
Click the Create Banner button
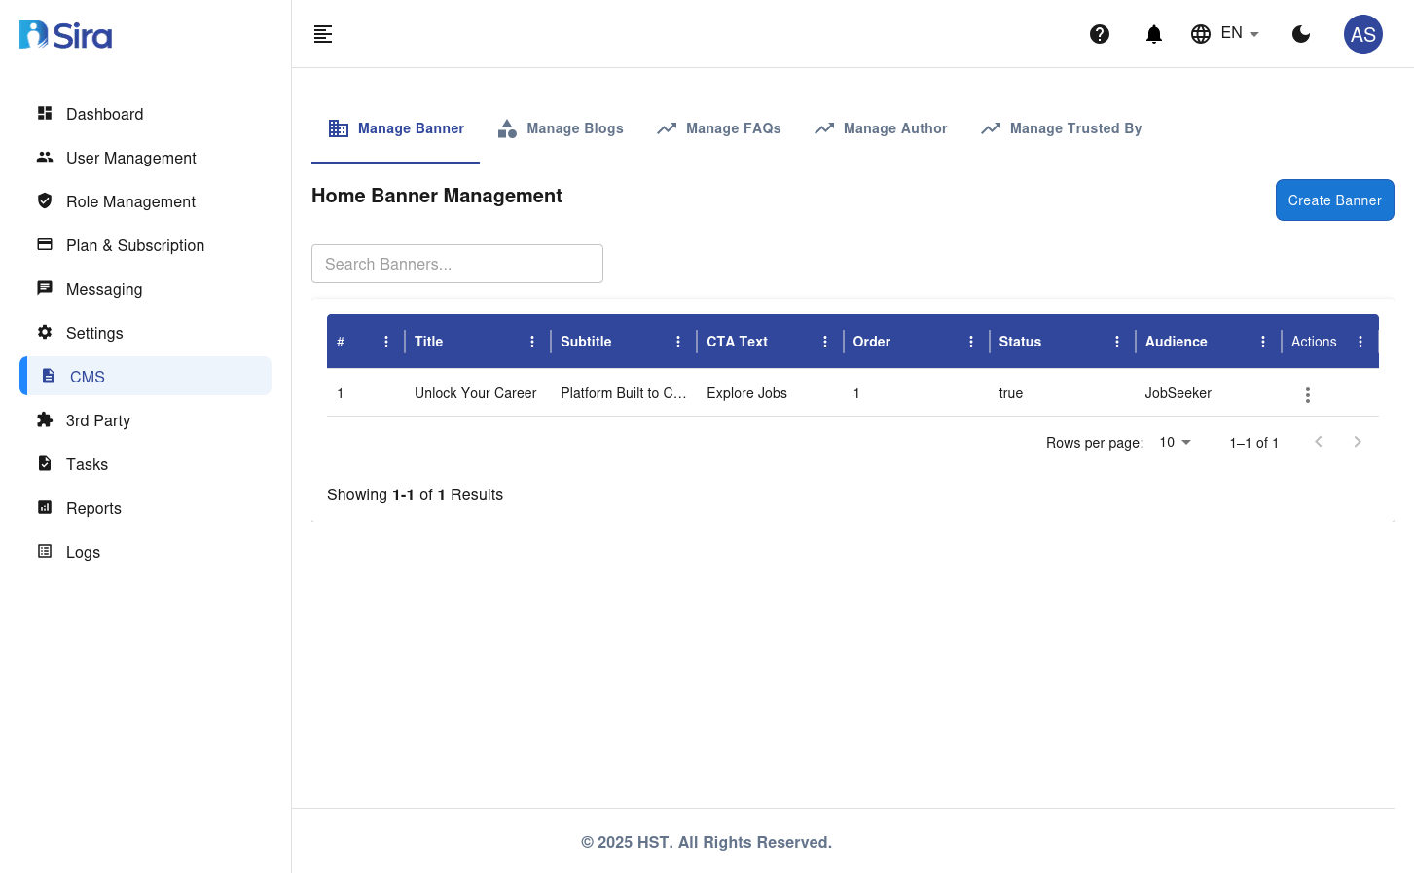(1334, 200)
